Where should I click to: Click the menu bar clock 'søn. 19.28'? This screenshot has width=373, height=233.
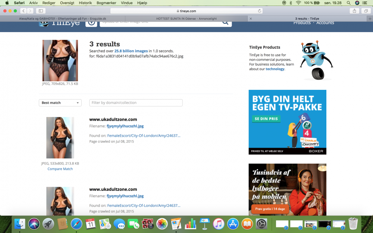[x=333, y=3]
